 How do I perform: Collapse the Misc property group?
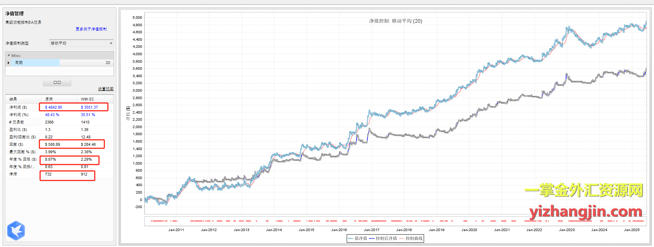click(9, 56)
